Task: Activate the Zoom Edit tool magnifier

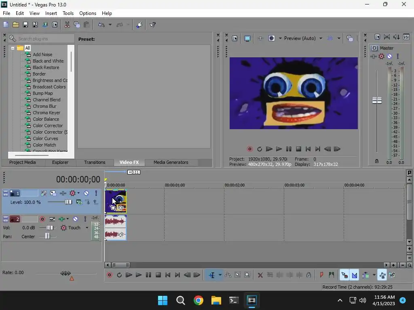Action: click(x=247, y=275)
